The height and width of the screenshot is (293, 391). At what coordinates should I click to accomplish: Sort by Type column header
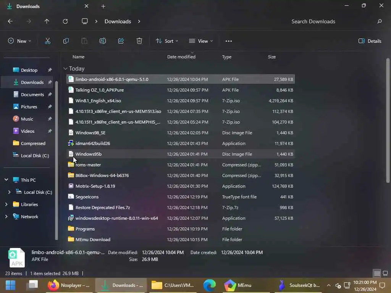(227, 57)
